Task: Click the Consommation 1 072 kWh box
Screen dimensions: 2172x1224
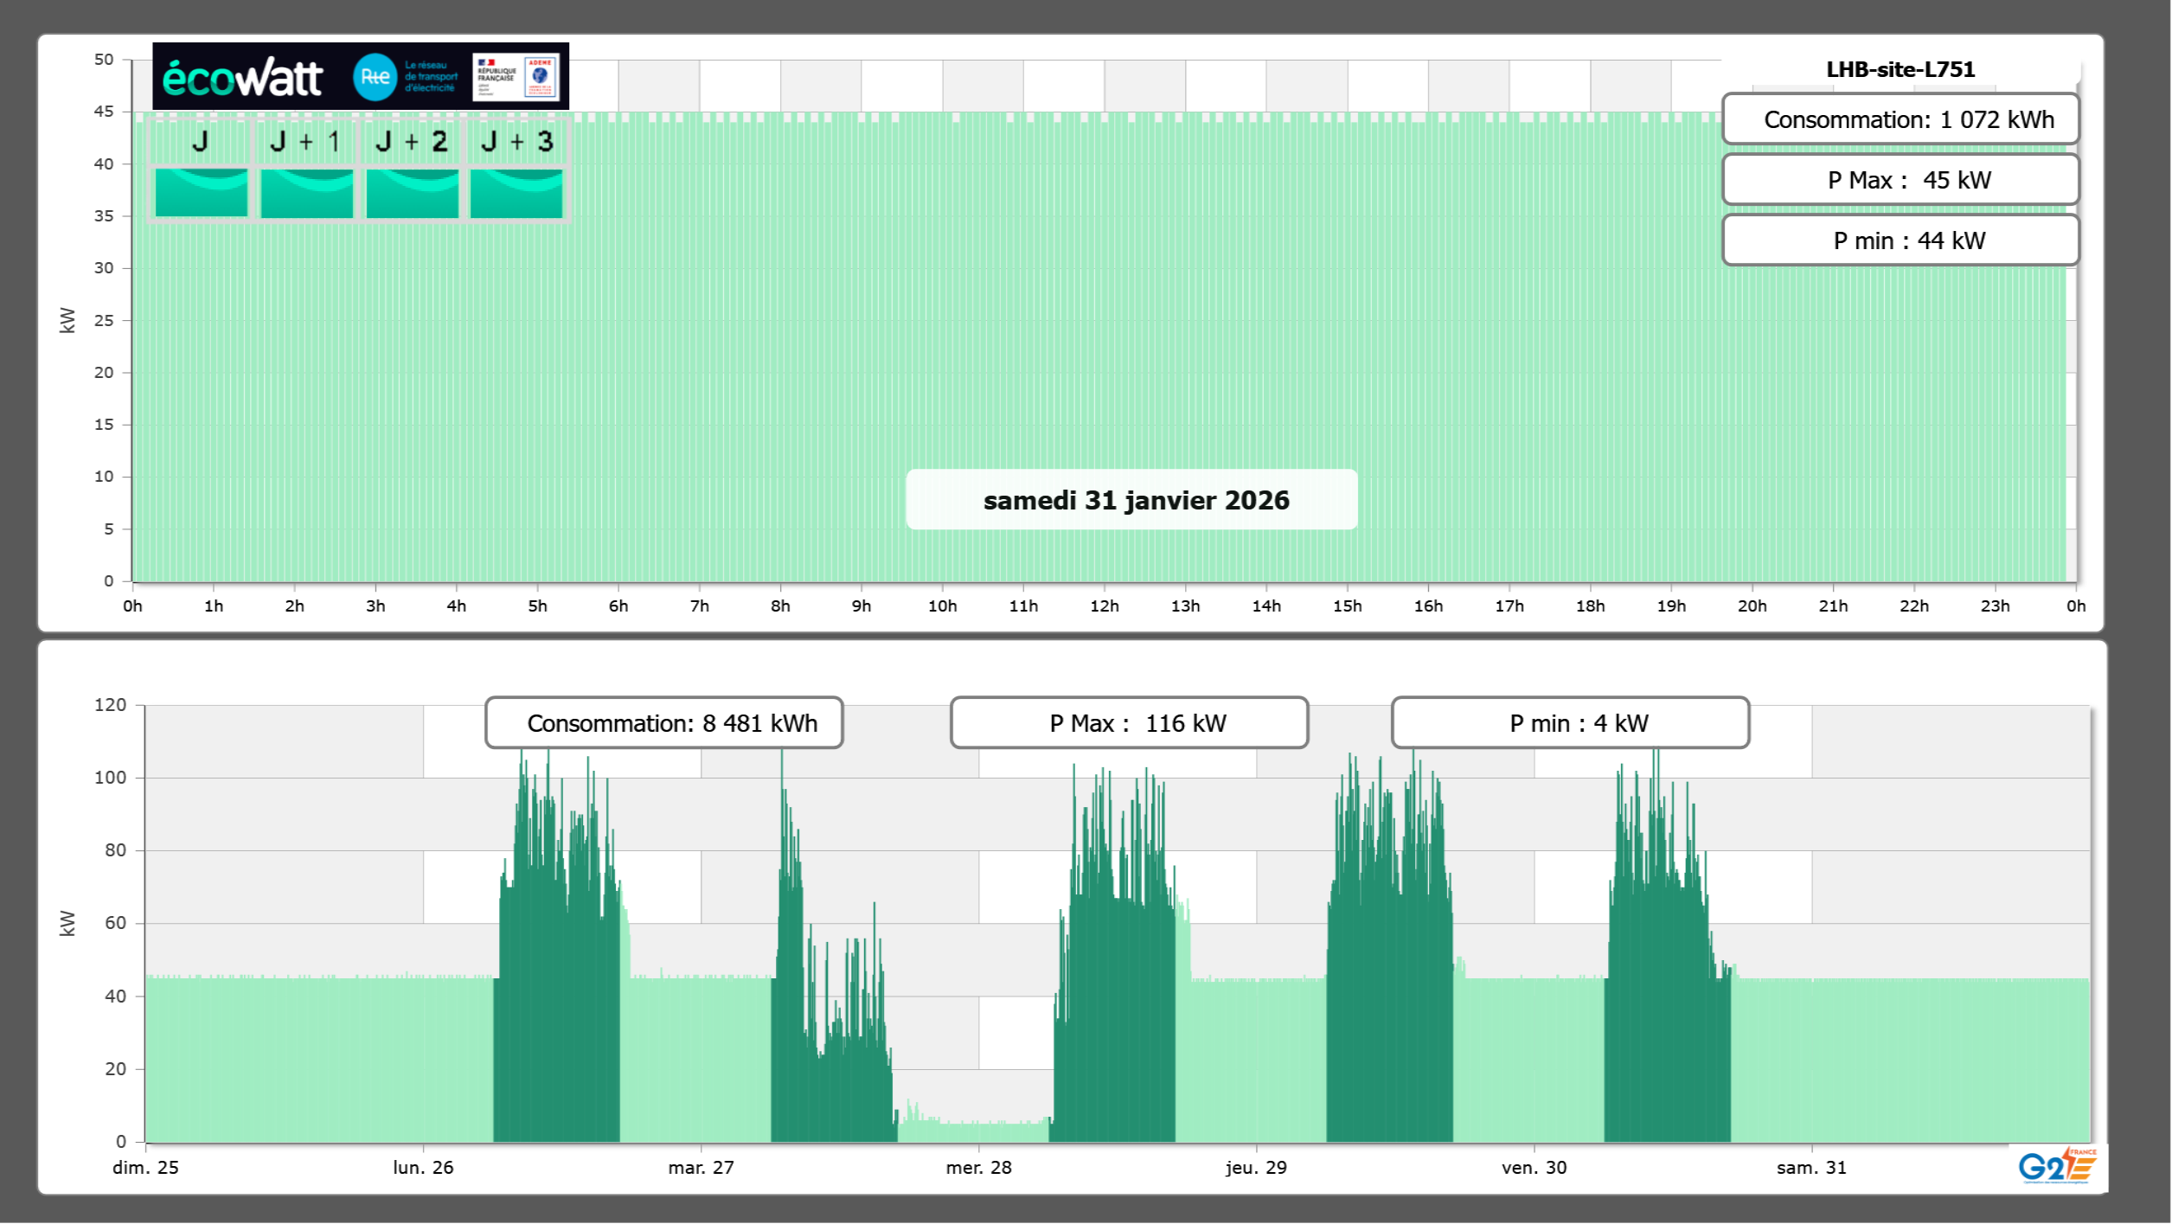Action: tap(1900, 119)
